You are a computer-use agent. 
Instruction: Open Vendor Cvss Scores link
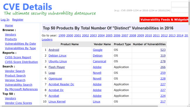[18, 103]
